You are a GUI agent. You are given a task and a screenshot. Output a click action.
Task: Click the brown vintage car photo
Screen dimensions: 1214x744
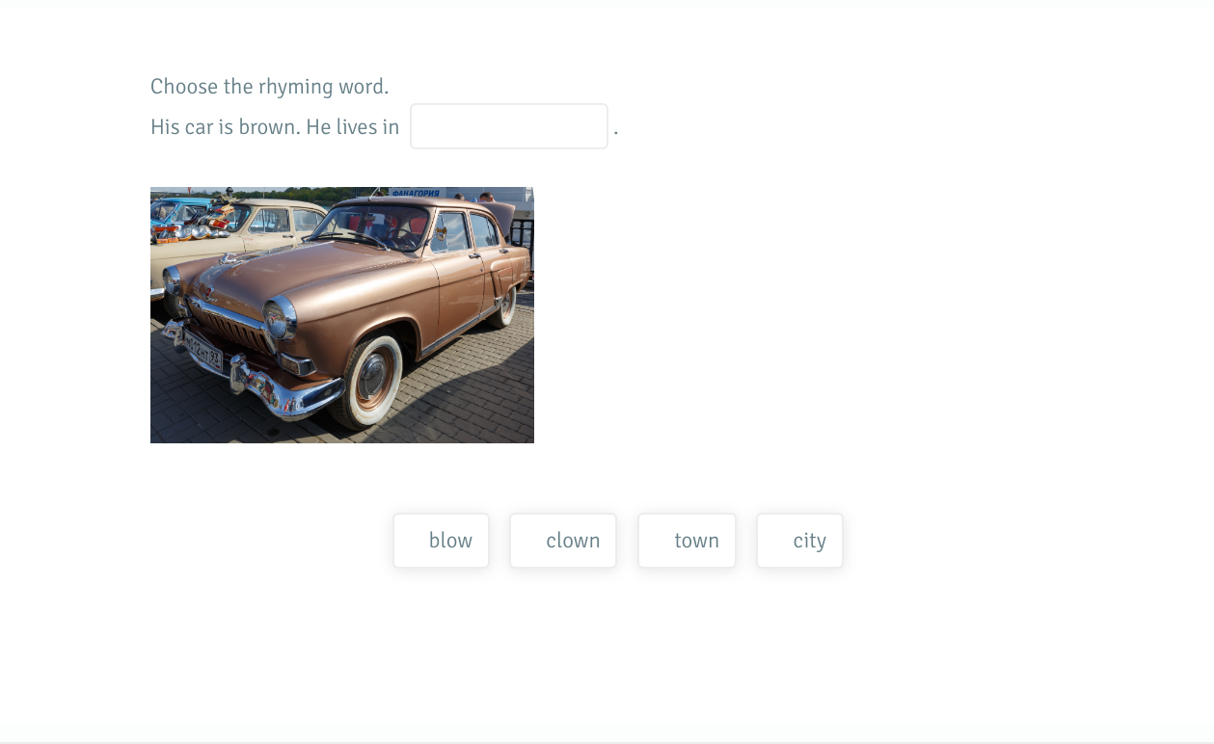tap(341, 314)
